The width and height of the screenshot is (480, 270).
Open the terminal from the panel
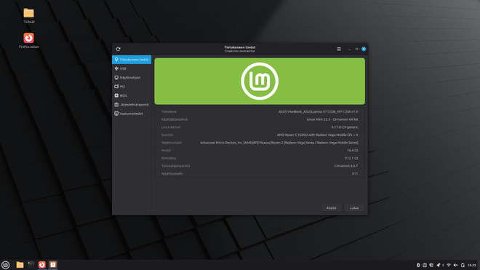point(31,265)
